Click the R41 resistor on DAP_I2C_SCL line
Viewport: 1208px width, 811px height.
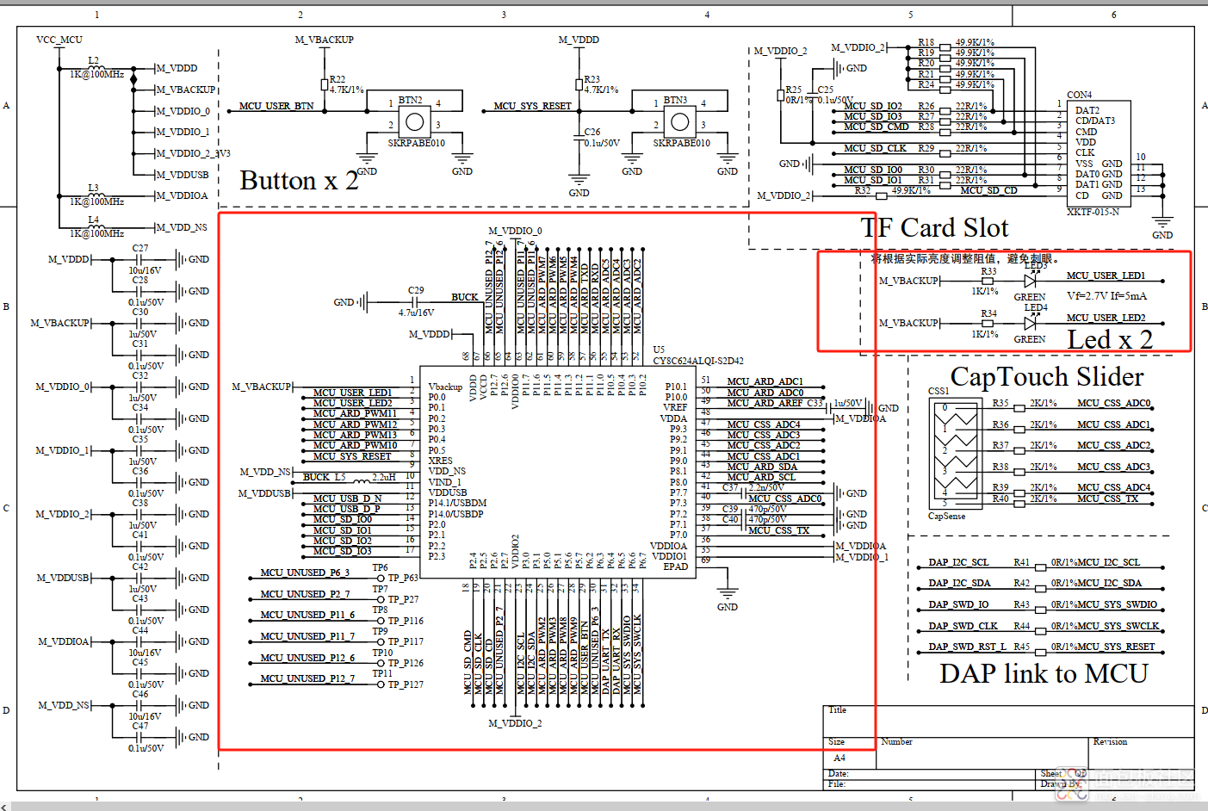pyautogui.click(x=1042, y=566)
